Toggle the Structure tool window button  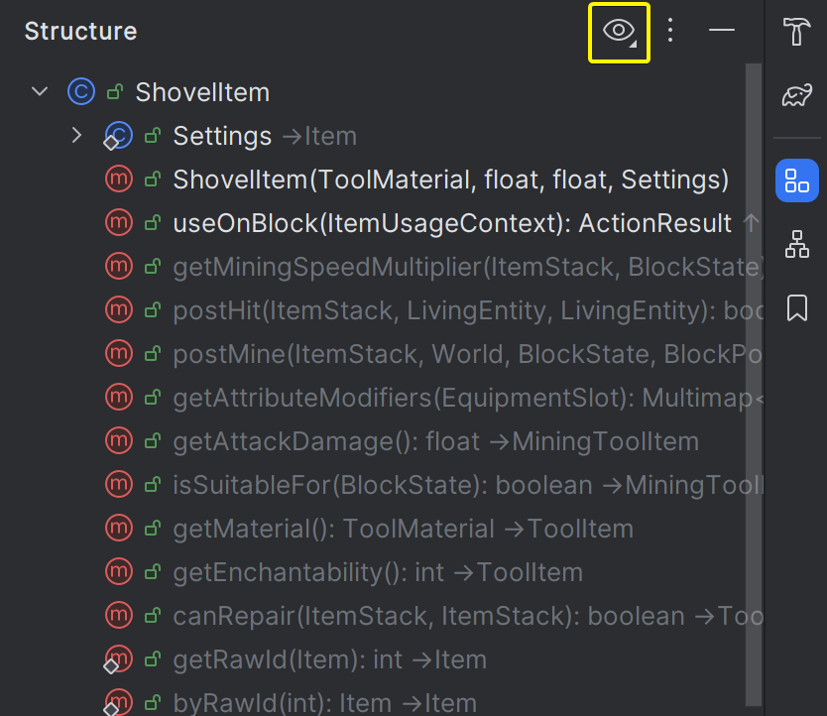(796, 180)
